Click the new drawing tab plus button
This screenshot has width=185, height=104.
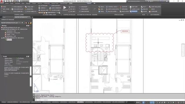[32, 17]
